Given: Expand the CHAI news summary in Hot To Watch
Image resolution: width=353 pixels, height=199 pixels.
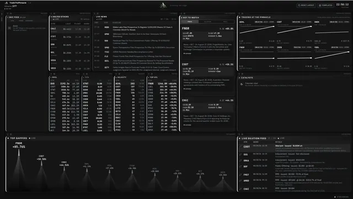Looking at the screenshot, I should pyautogui.click(x=188, y=125).
